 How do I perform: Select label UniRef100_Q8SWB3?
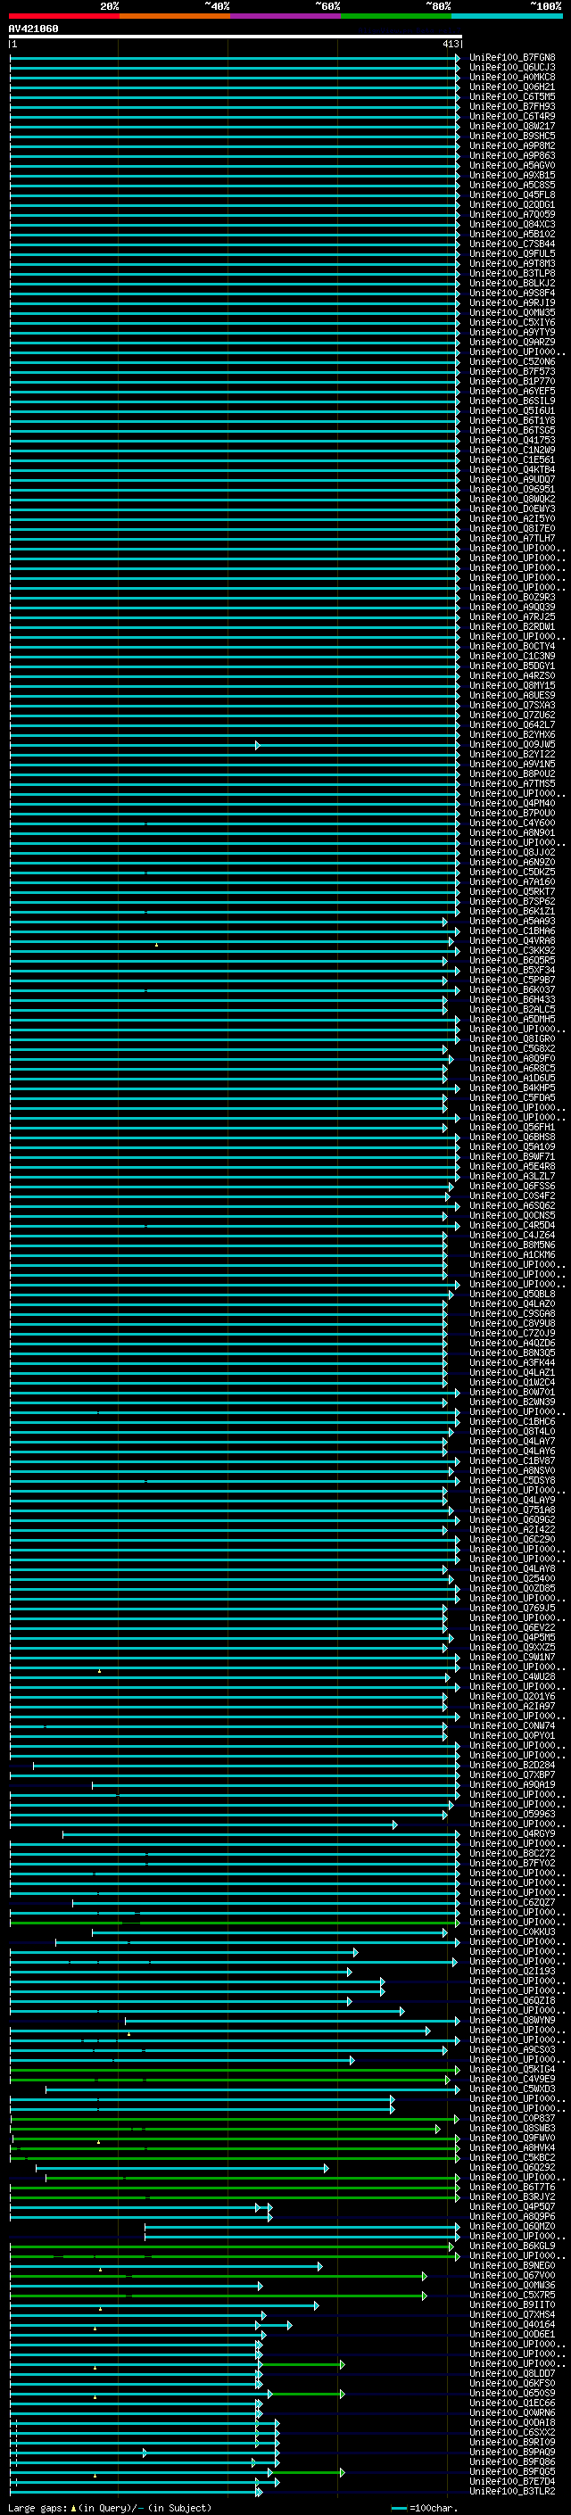click(x=512, y=2129)
